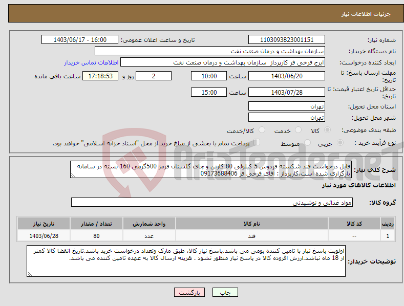Click the واحد شمارش column header
Screen dimensions: 404x306
tap(149, 224)
